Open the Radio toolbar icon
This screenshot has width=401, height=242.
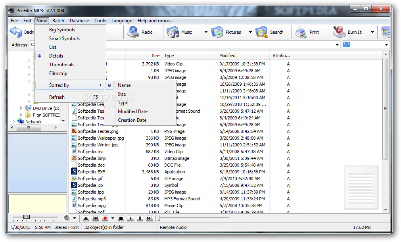(133, 32)
